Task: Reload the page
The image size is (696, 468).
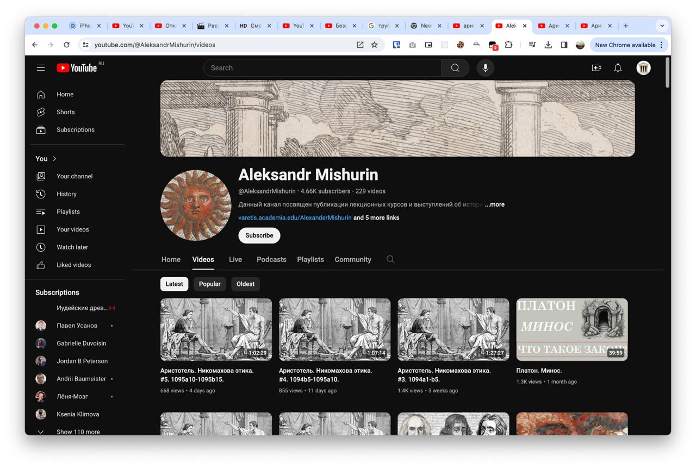Action: pyautogui.click(x=66, y=45)
